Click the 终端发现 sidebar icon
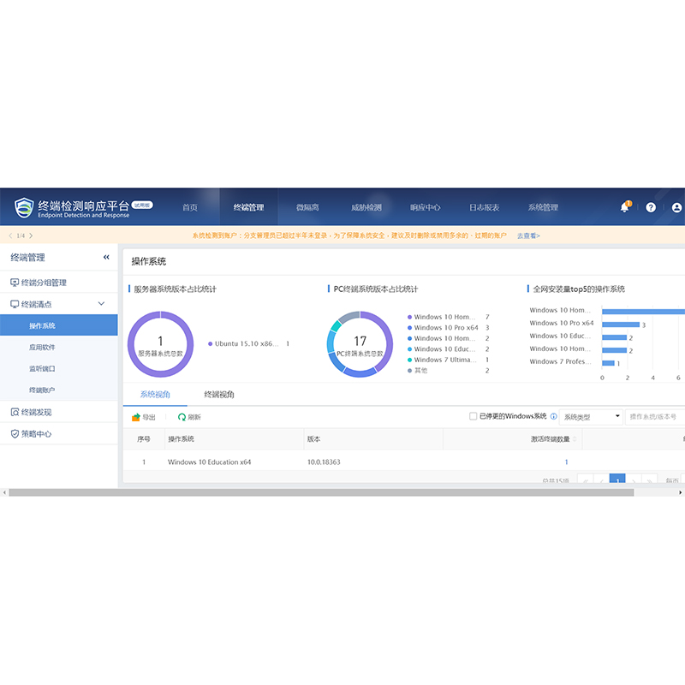This screenshot has width=685, height=685. click(x=15, y=412)
